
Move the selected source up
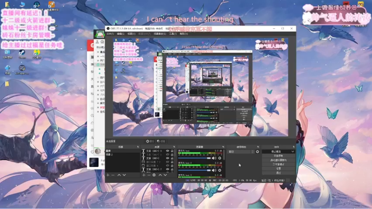(x=160, y=175)
